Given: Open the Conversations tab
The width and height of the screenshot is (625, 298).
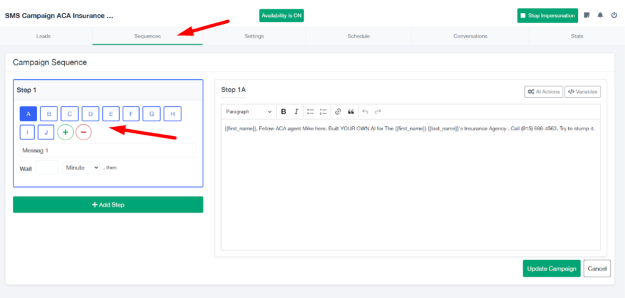Looking at the screenshot, I should pyautogui.click(x=470, y=37).
